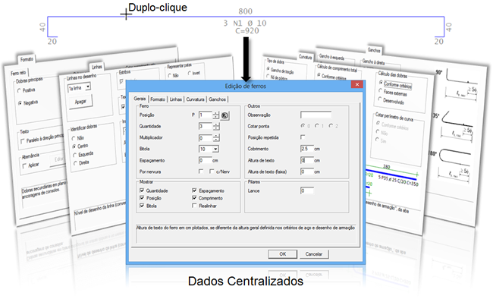Click the Lance input field
This screenshot has width=493, height=299.
pyautogui.click(x=307, y=190)
